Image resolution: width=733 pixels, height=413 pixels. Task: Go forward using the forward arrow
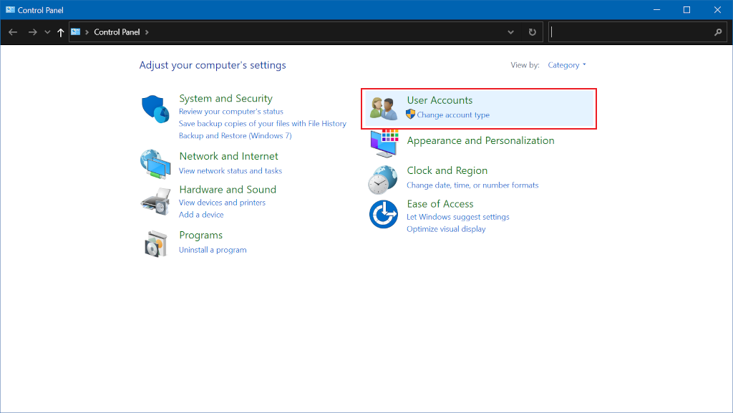pyautogui.click(x=32, y=32)
